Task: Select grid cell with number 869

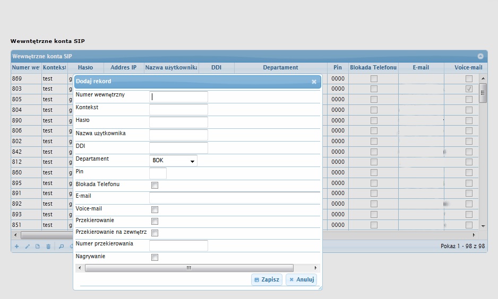Action: (x=26, y=78)
